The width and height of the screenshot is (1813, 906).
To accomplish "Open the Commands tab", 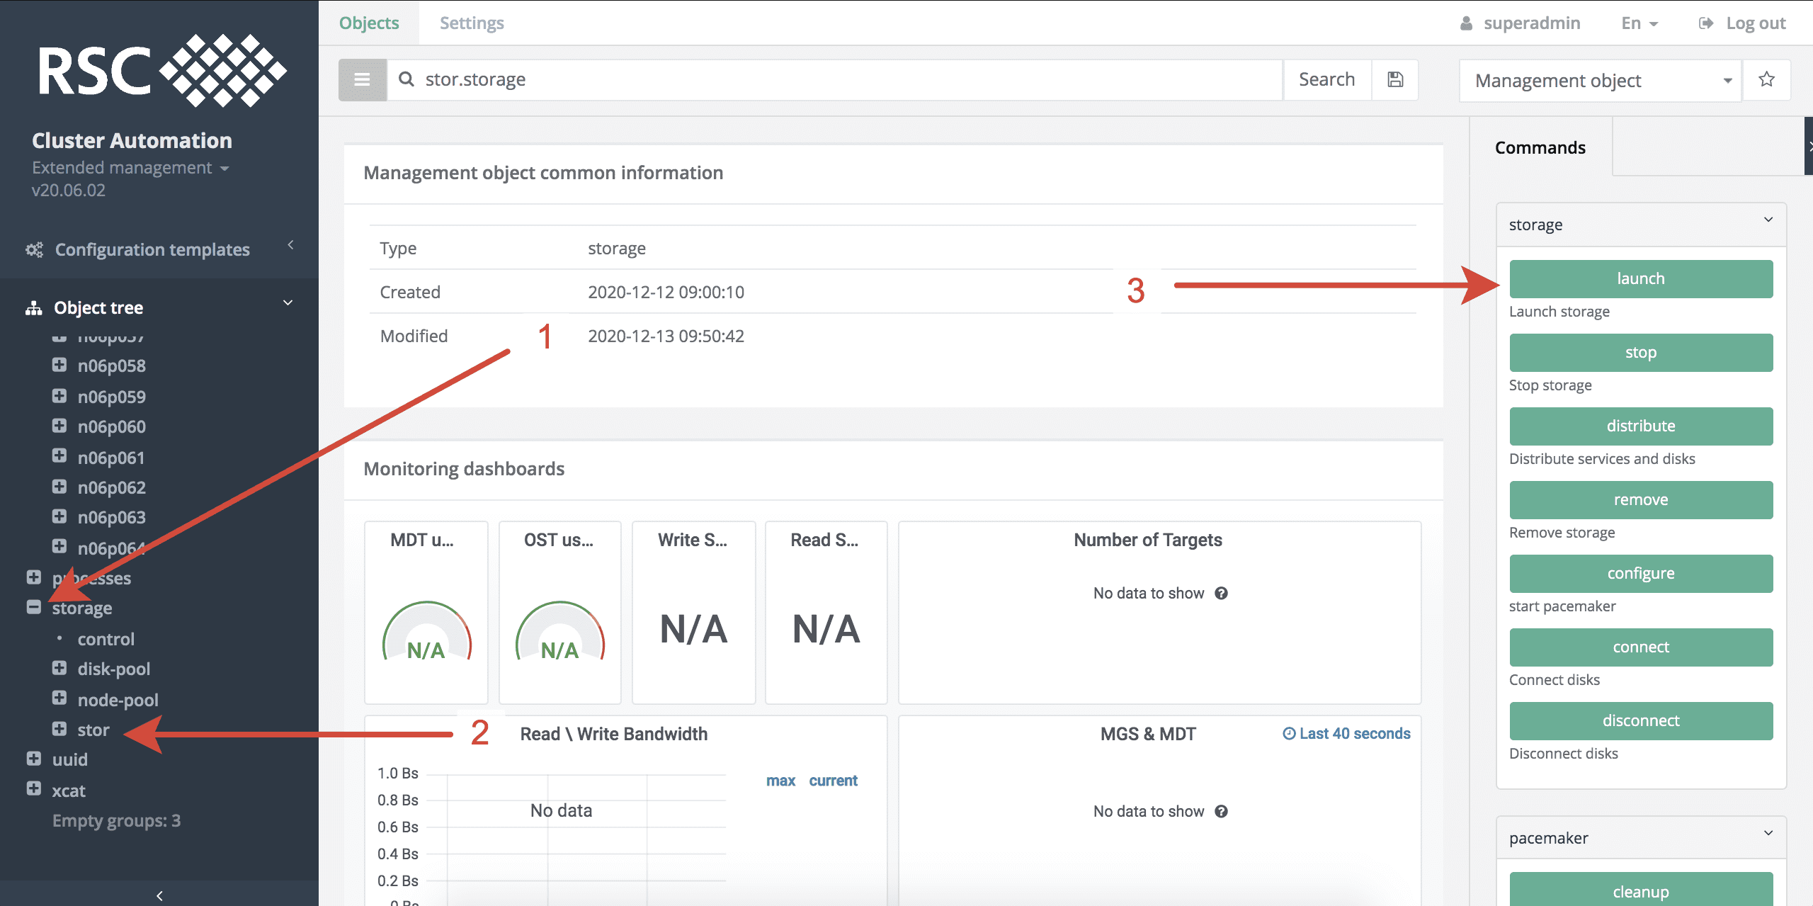I will 1540,147.
